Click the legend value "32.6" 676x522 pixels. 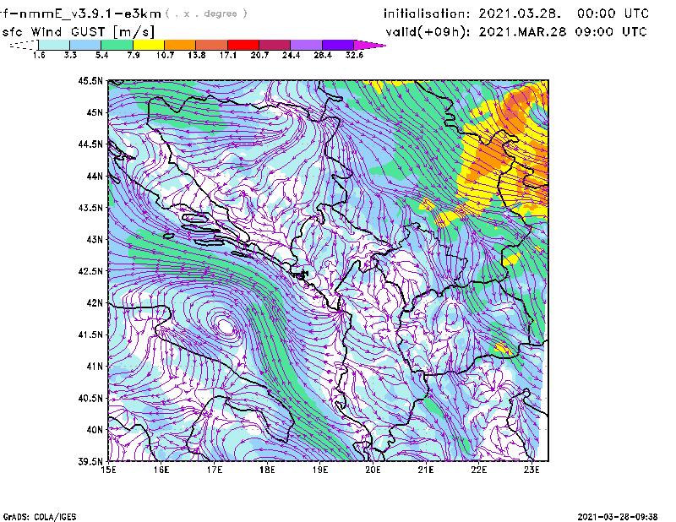click(x=354, y=55)
